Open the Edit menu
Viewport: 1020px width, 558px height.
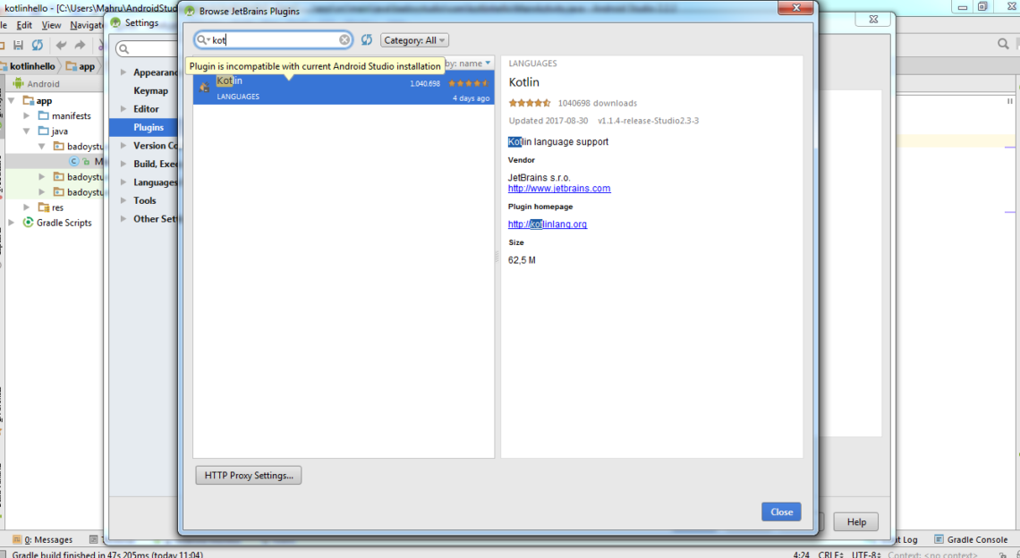pos(24,25)
